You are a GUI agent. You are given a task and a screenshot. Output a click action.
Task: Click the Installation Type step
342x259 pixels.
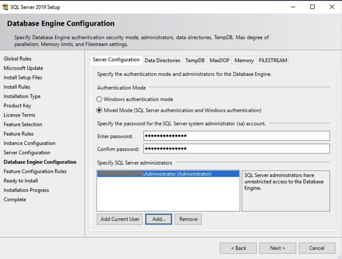tap(22, 96)
